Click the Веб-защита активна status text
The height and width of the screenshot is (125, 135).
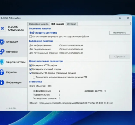[x=43, y=33]
